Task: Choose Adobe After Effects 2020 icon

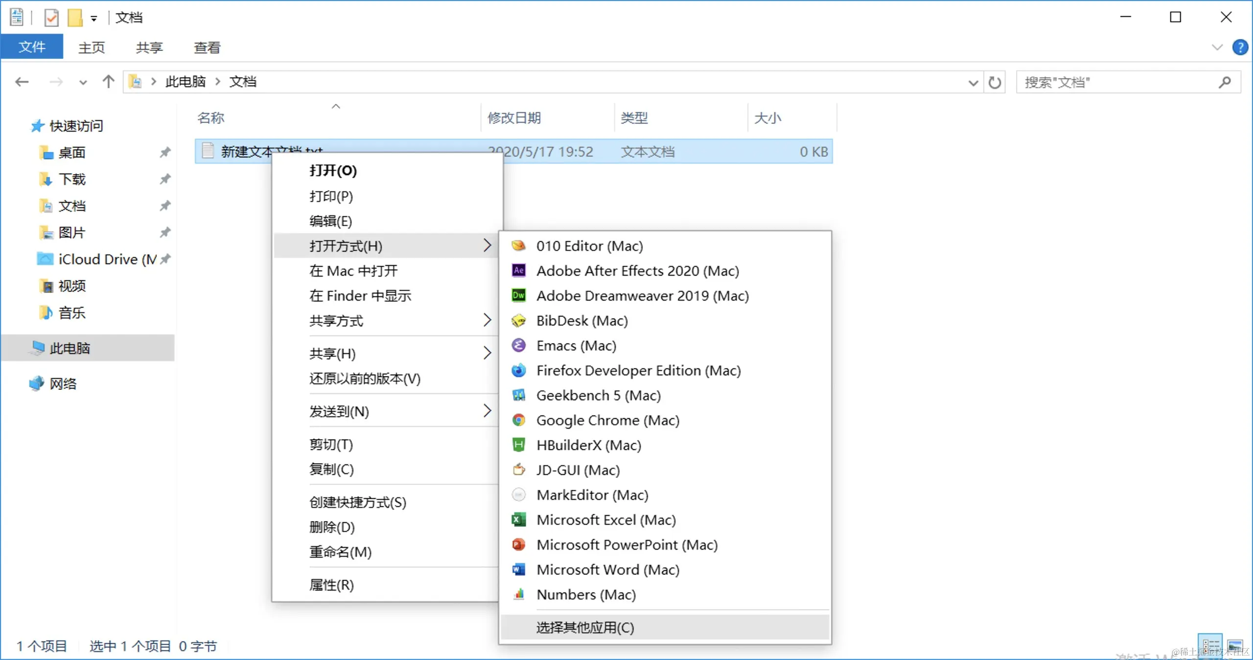Action: click(518, 270)
